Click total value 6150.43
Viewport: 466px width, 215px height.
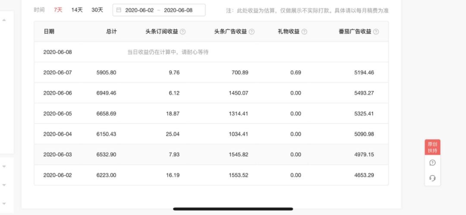click(x=107, y=134)
